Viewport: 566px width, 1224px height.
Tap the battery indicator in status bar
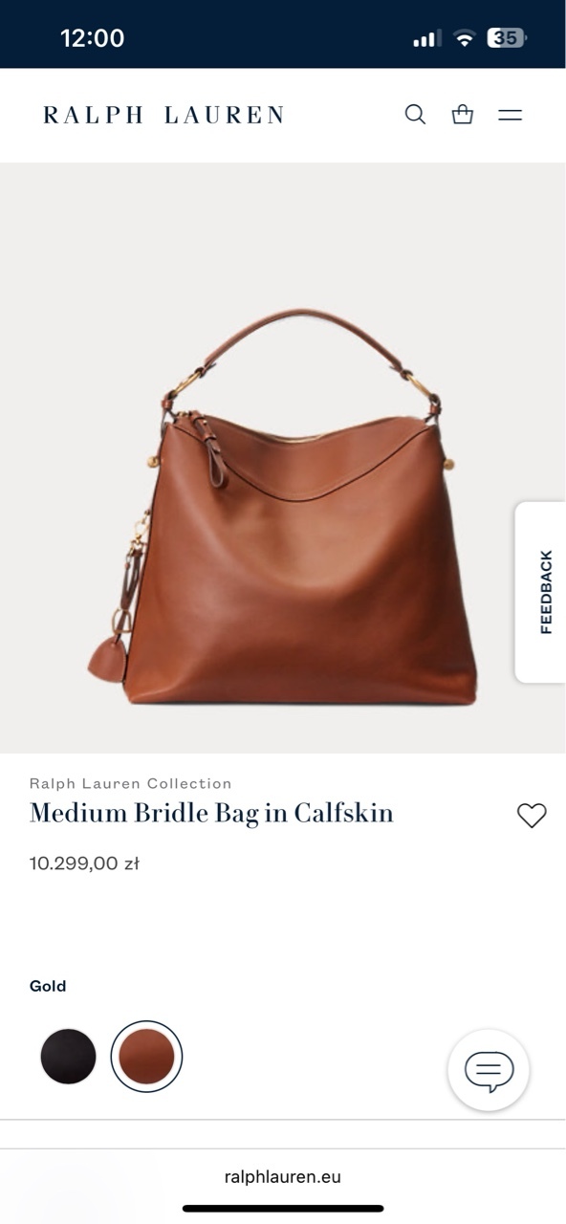(x=507, y=38)
